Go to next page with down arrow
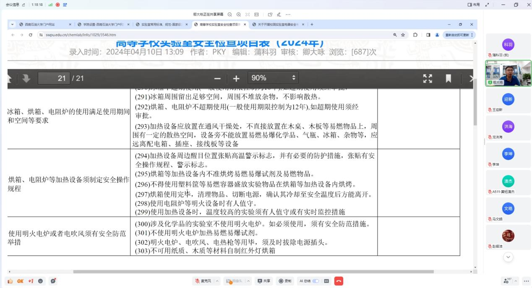Image resolution: width=532 pixels, height=288 pixels. (26, 78)
